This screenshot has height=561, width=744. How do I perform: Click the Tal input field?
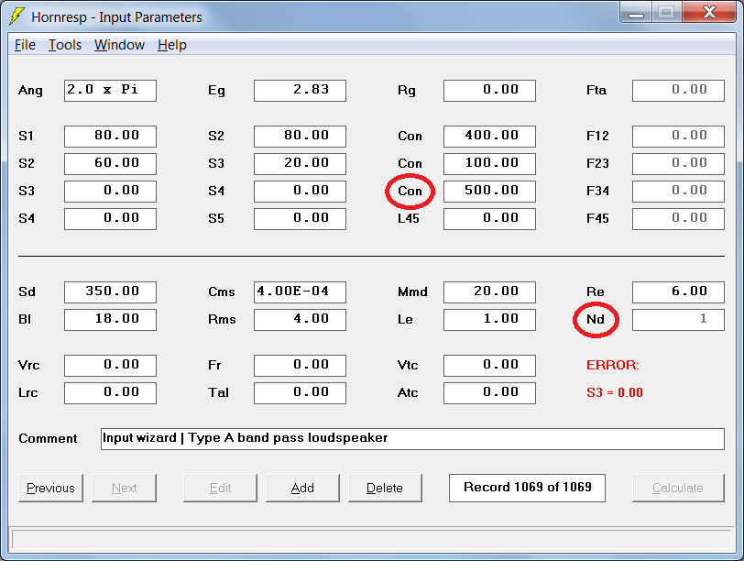point(300,393)
